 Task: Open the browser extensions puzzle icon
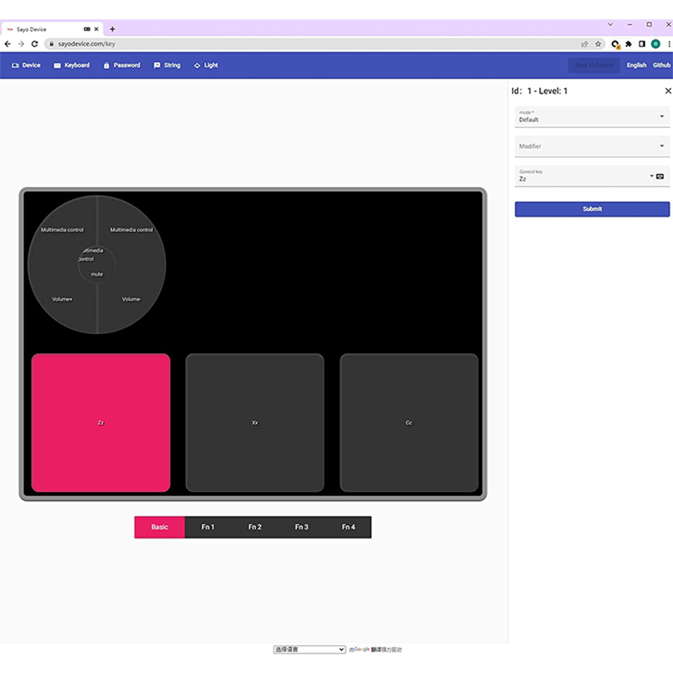[x=628, y=44]
